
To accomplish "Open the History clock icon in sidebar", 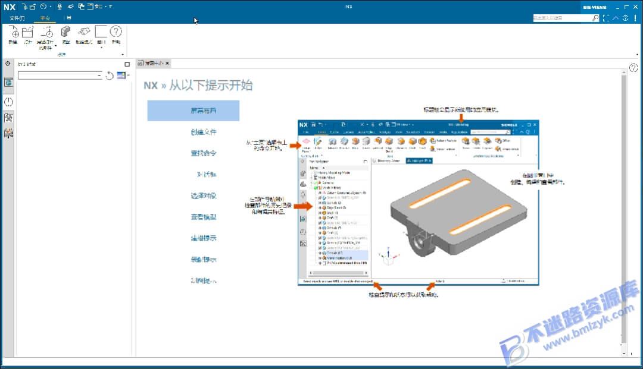I will (x=8, y=102).
